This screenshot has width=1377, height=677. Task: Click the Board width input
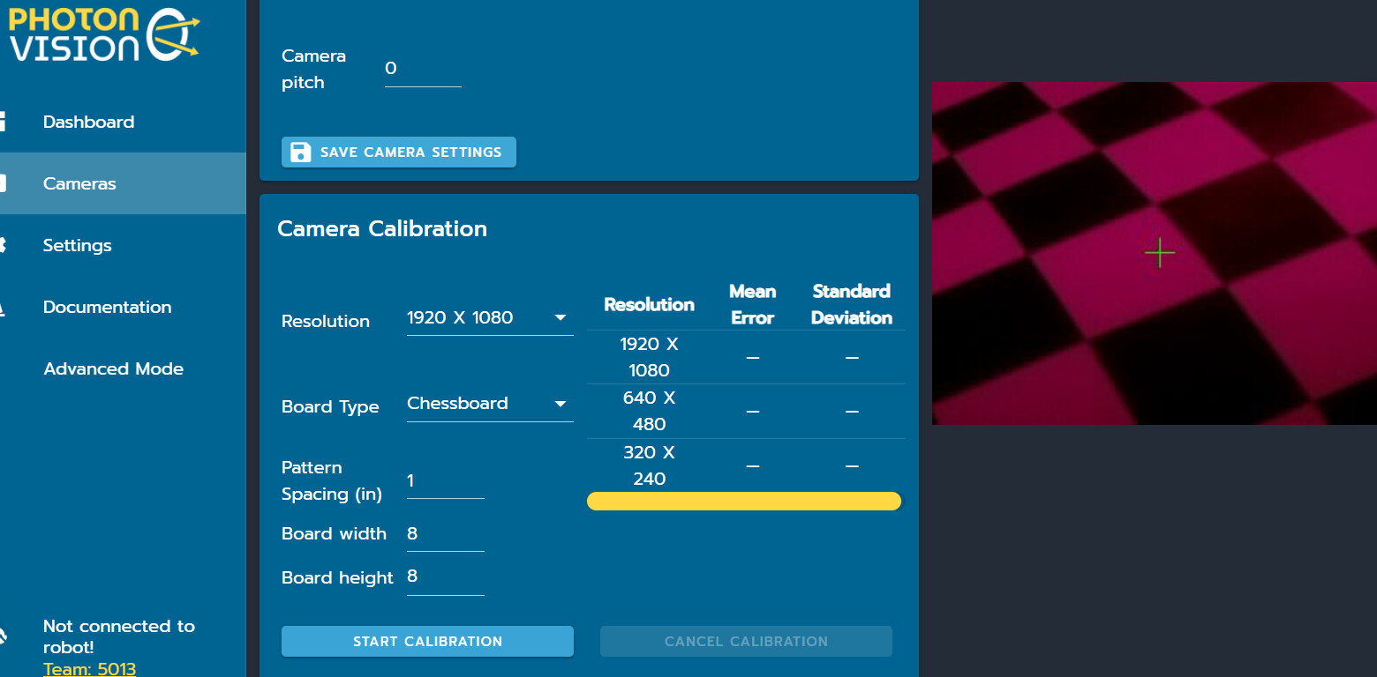445,534
